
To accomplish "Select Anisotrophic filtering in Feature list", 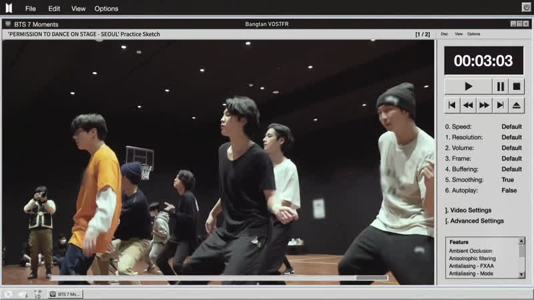I will click(x=472, y=259).
